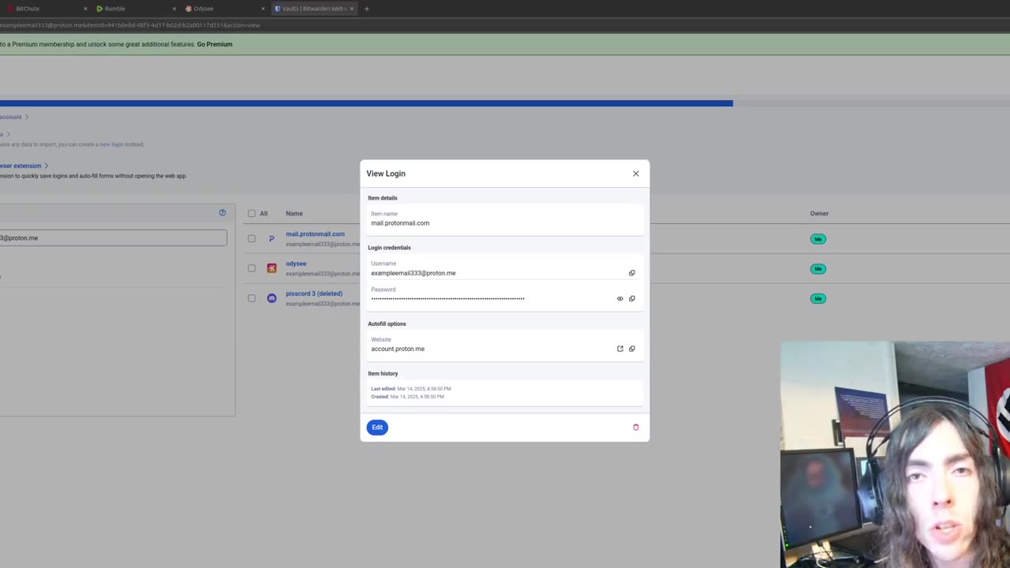Click the vault search field with @proton.me

click(113, 237)
